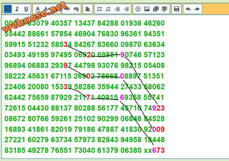Click the insert link icon
Screen dimensions: 229x161
(x=67, y=9)
